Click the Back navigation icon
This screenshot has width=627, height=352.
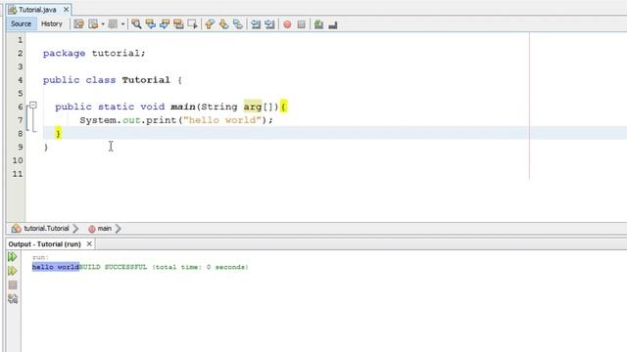pos(93,24)
